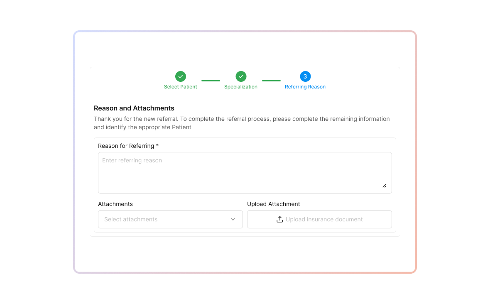Screen dimensions: 490x304
Task: Go back to the Select Patient step label
Action: pos(180,87)
